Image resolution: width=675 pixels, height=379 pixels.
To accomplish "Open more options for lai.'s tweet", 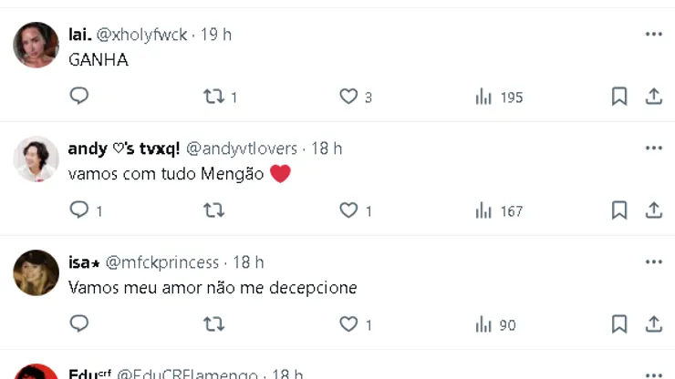I will [653, 35].
